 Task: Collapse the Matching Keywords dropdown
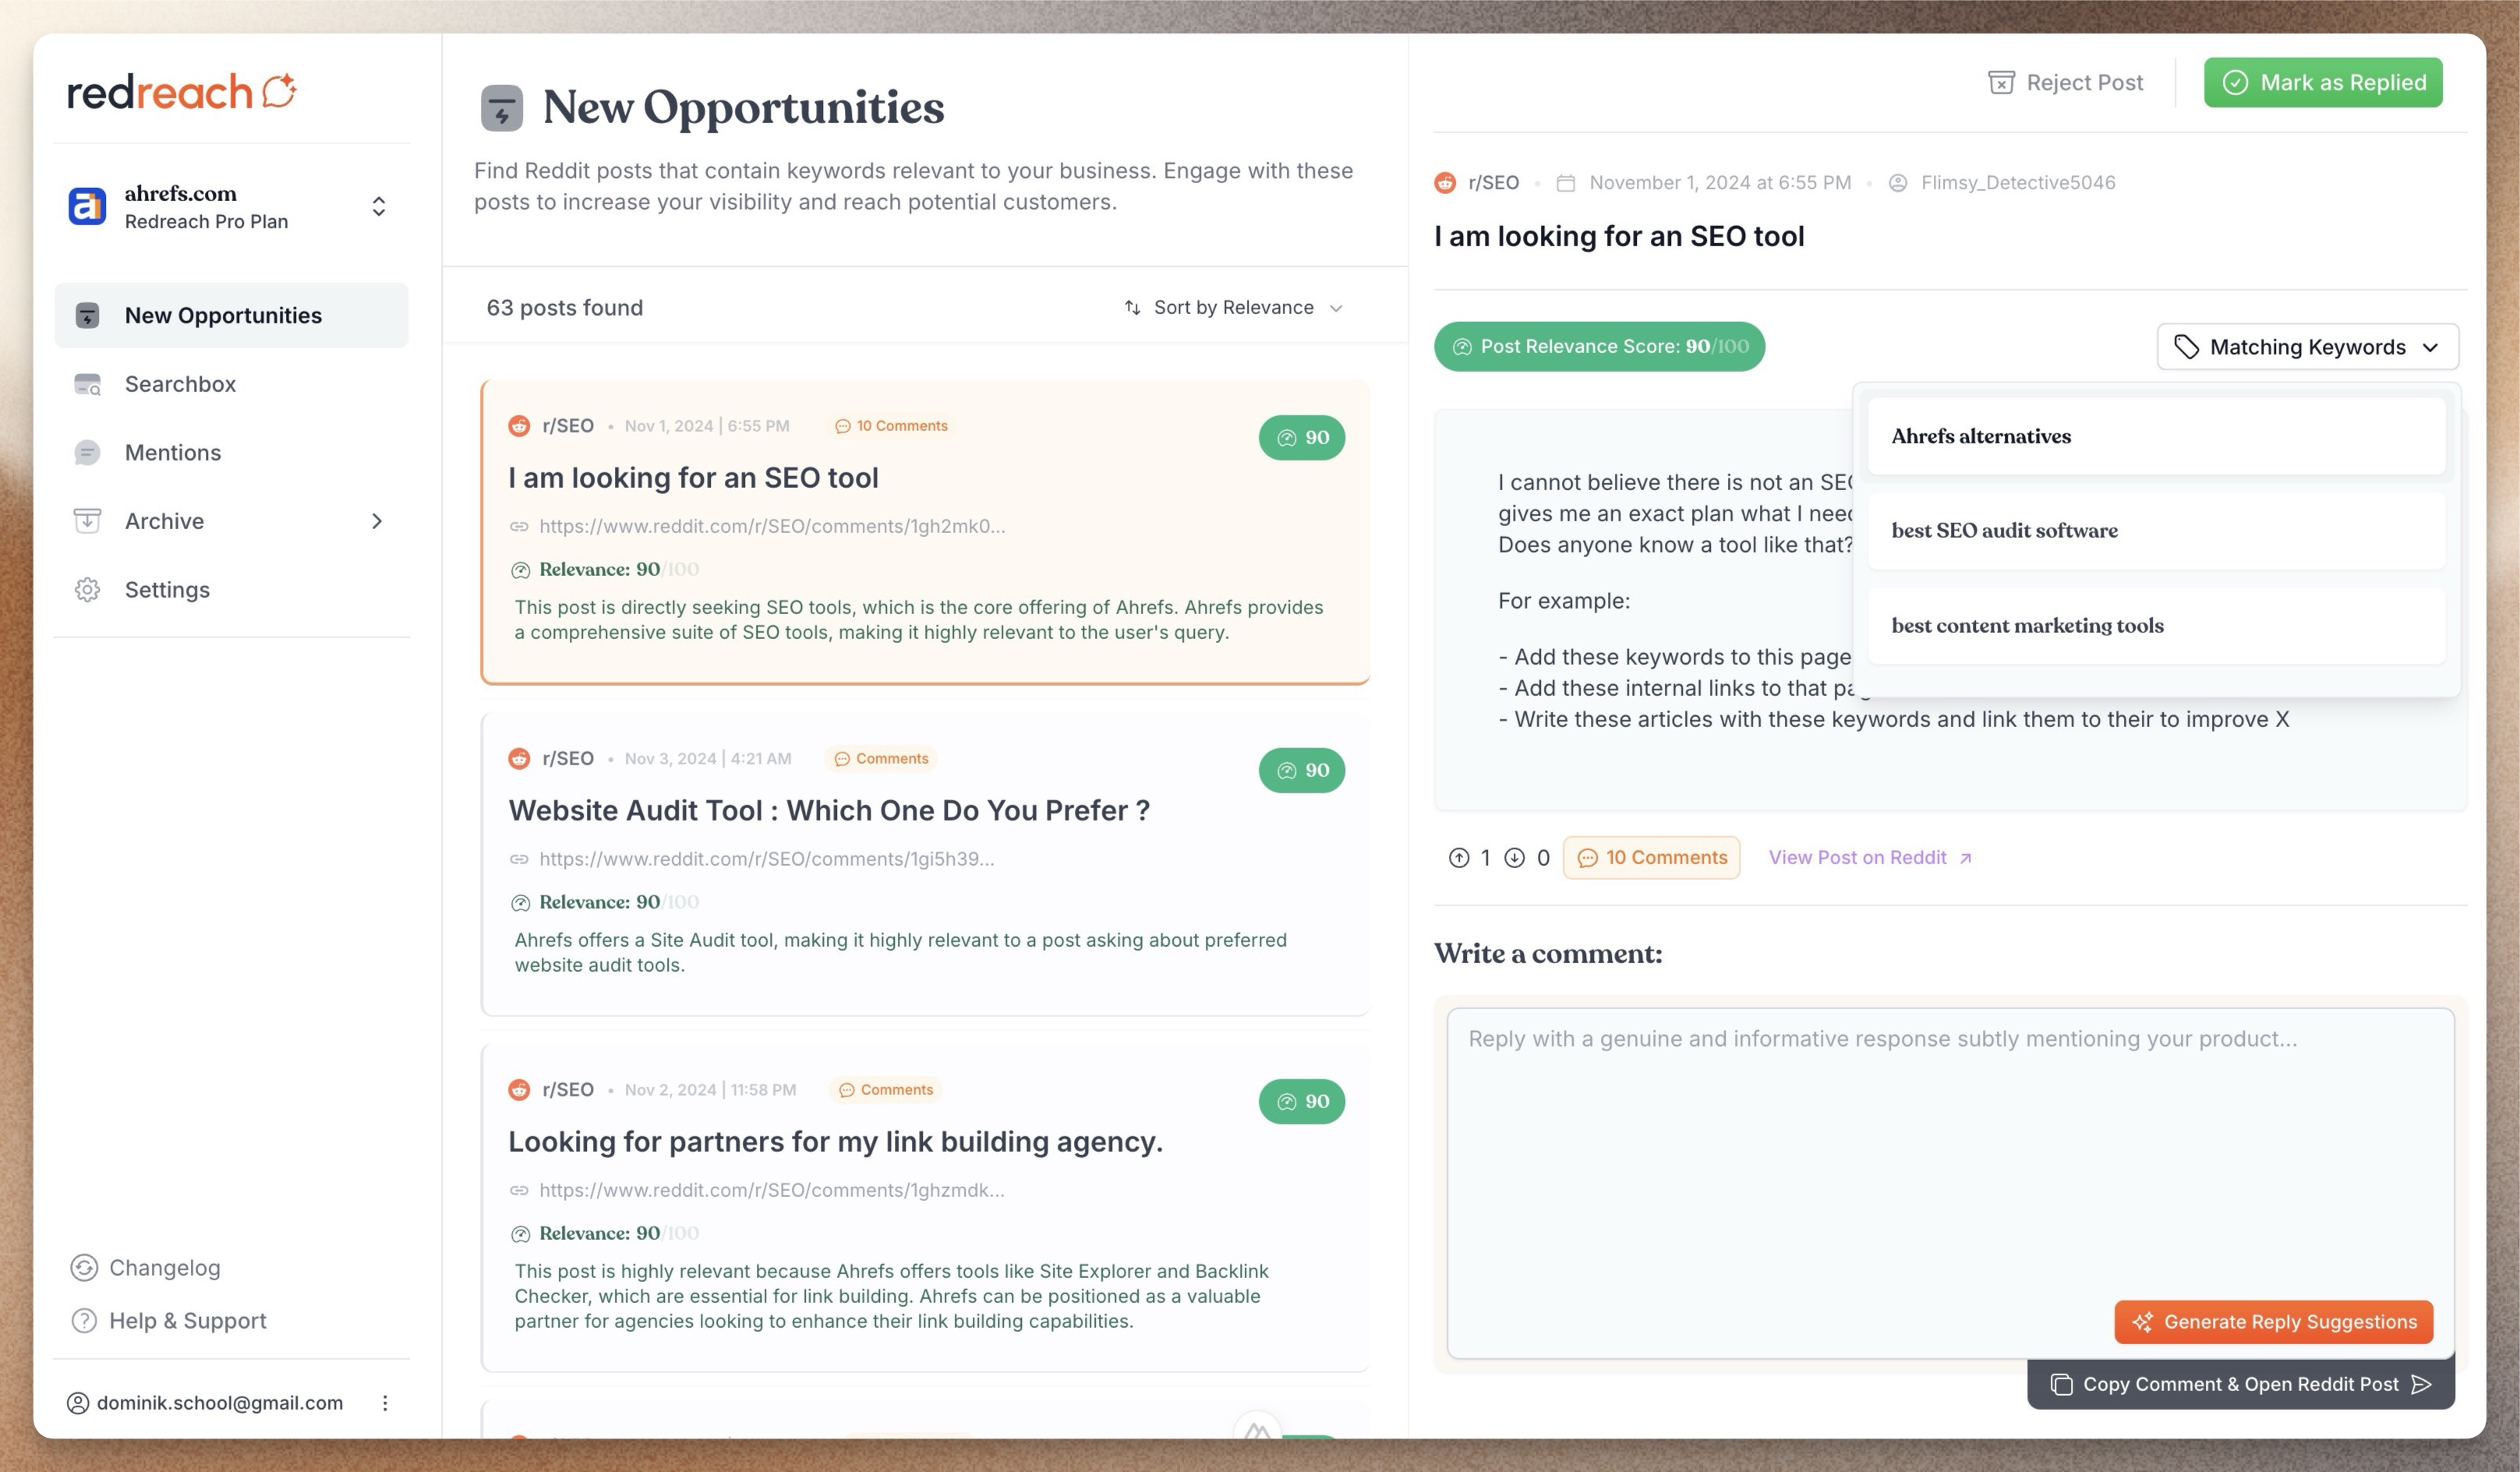[x=2307, y=347]
